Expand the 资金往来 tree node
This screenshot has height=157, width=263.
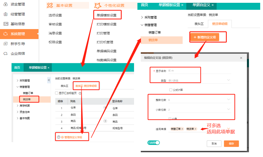tap(17, 112)
